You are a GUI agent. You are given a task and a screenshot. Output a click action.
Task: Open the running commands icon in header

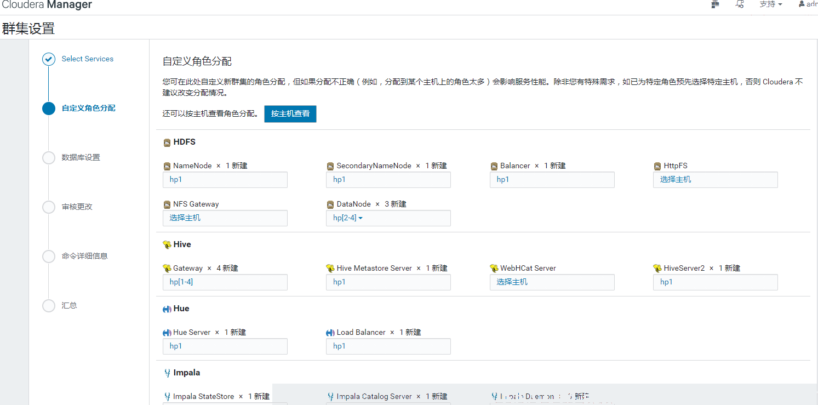[x=740, y=4]
